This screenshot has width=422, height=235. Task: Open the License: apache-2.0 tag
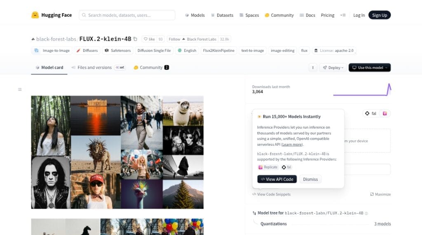pyautogui.click(x=334, y=51)
